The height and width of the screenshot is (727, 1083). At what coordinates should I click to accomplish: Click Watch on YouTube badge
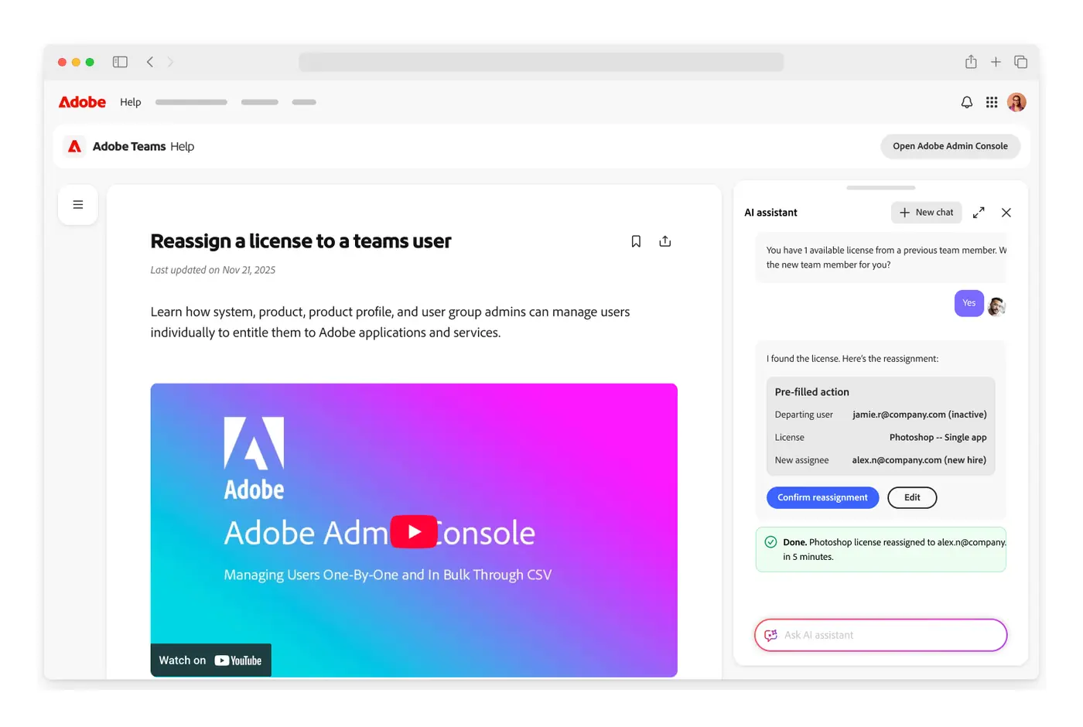[x=210, y=660]
